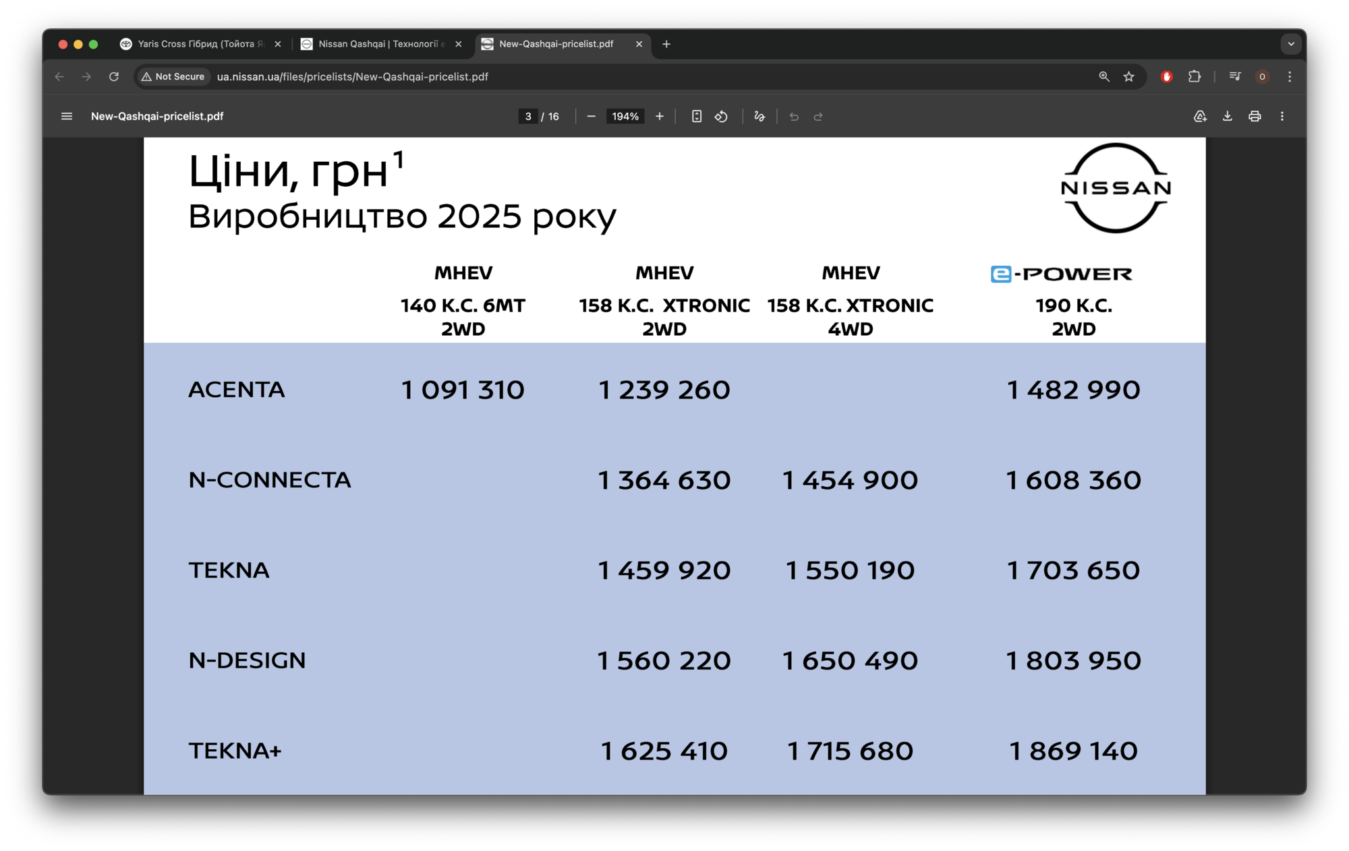
Task: Click the 194% zoom level field
Action: [625, 117]
